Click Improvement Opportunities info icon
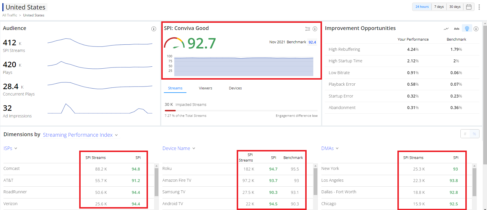 (x=476, y=29)
